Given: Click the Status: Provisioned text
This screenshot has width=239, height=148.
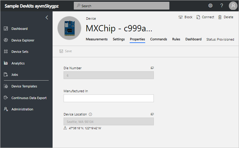Looking at the screenshot, I should (220, 39).
